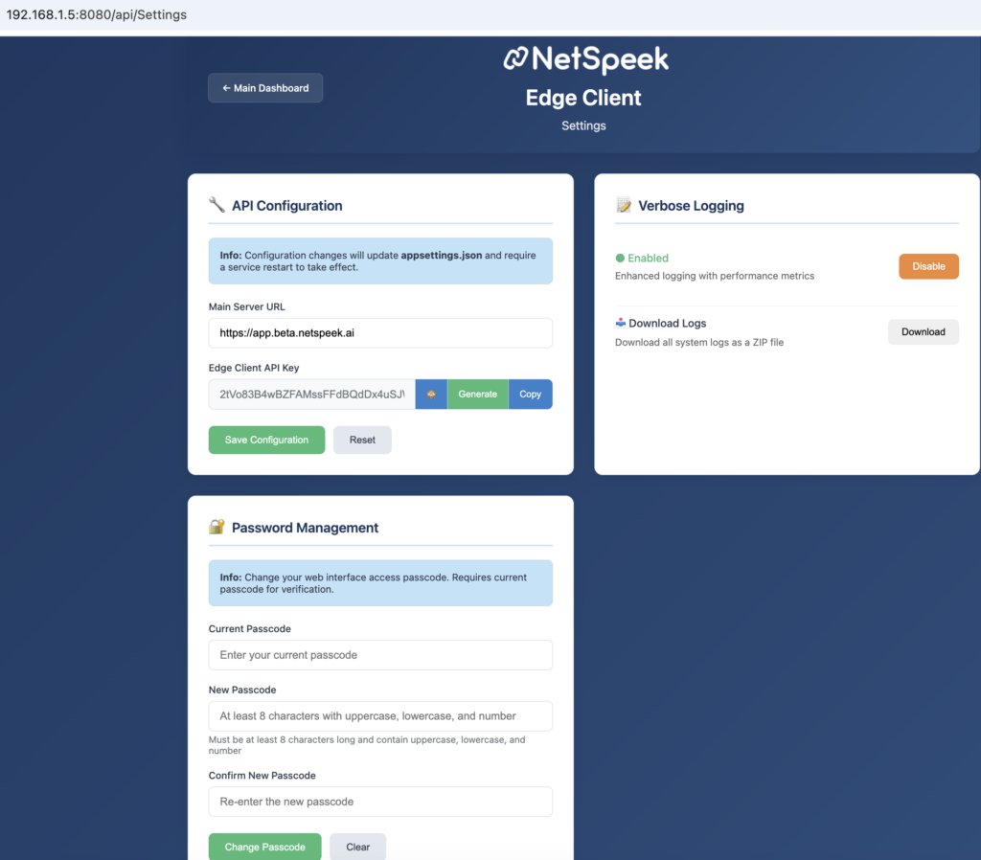Go back via the Main Dashboard button

(265, 88)
